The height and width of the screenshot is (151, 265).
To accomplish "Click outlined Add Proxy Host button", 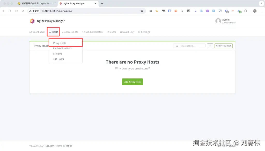I will (x=223, y=46).
